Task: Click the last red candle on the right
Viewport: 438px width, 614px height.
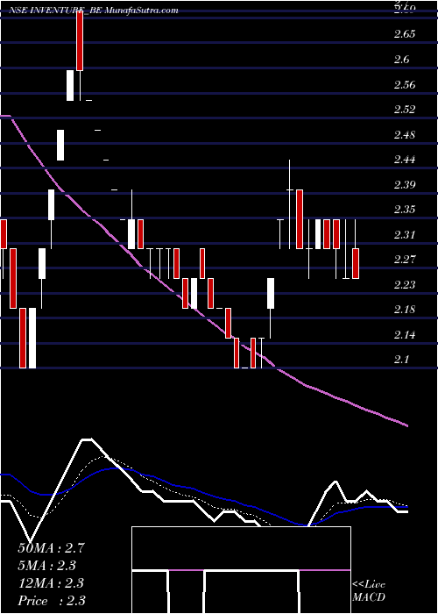Action: 356,263
